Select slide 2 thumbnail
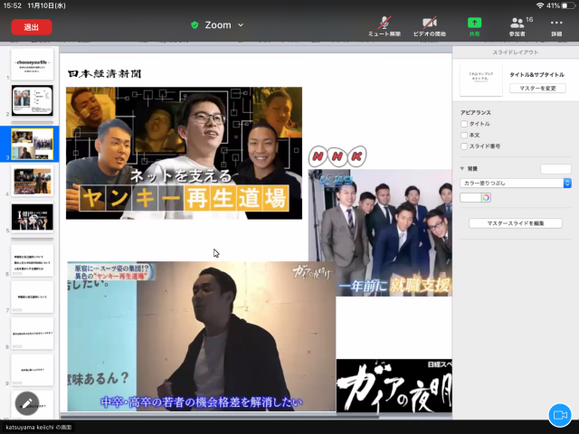 pos(33,100)
